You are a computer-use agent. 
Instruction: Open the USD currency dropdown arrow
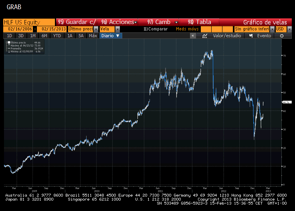(289, 29)
